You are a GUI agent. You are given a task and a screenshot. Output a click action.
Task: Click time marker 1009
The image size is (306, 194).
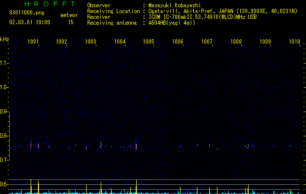[266, 42]
